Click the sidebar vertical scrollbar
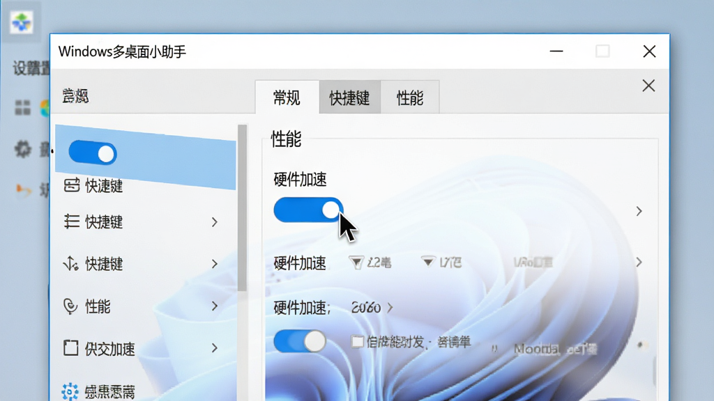 [x=242, y=207]
